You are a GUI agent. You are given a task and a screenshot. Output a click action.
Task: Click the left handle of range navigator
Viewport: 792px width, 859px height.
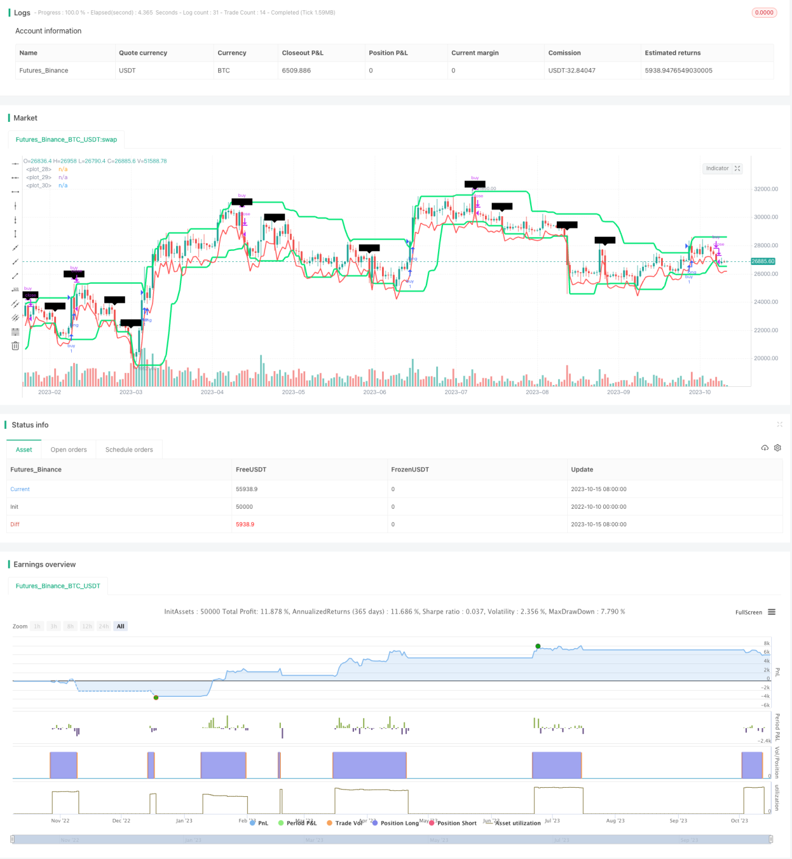click(x=12, y=840)
